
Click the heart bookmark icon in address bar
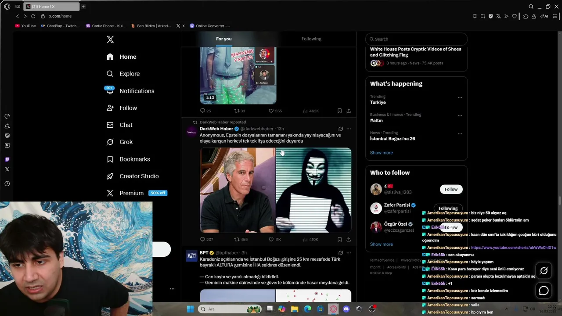click(514, 16)
